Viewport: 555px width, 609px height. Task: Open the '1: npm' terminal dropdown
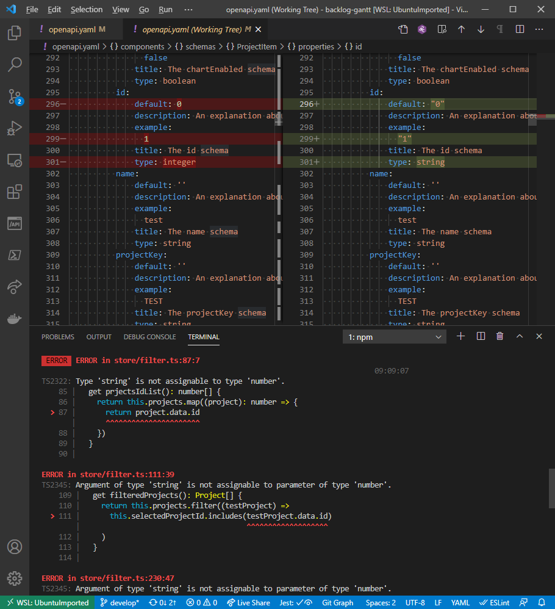click(395, 337)
